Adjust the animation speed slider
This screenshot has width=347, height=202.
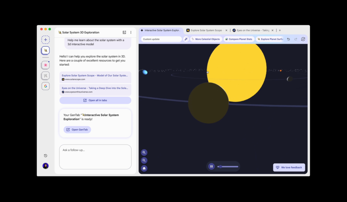(x=228, y=167)
